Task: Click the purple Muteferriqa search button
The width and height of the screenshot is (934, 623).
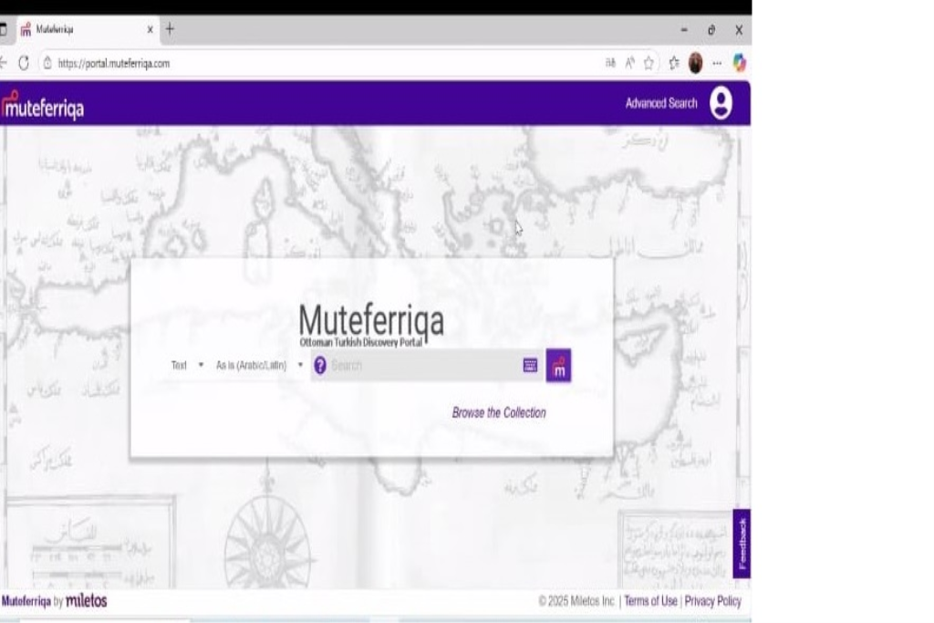Action: click(558, 366)
